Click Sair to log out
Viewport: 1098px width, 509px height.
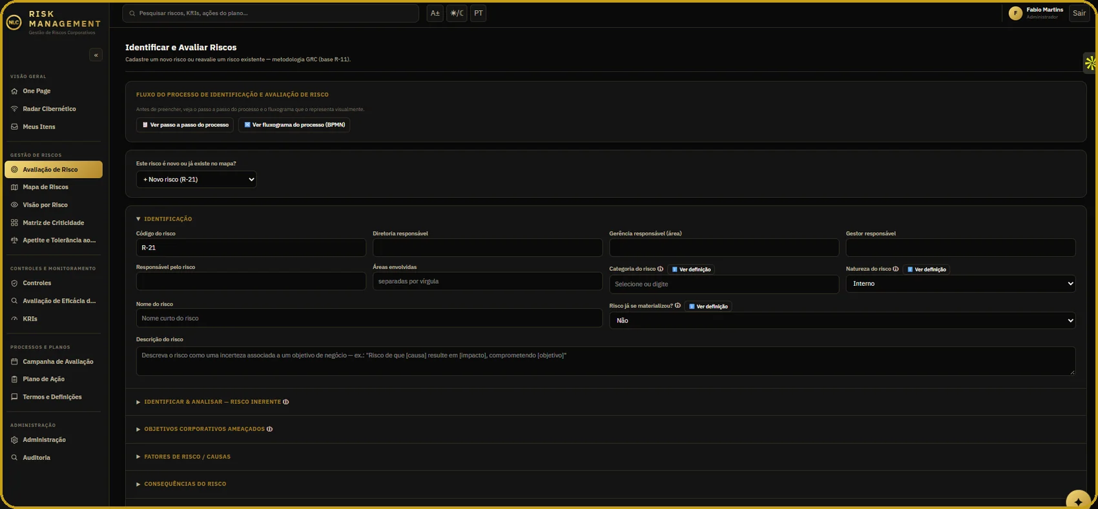(x=1079, y=13)
